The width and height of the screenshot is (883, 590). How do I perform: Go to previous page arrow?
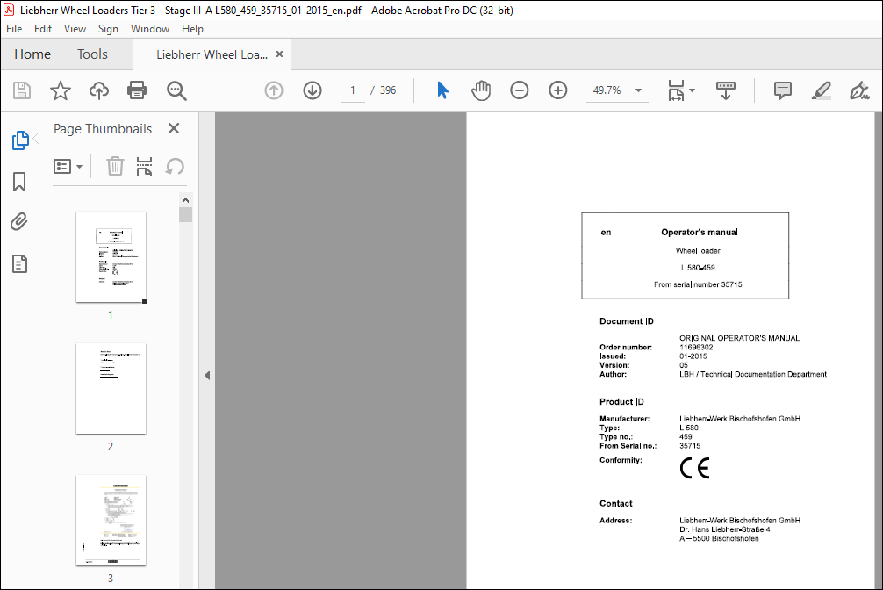274,90
